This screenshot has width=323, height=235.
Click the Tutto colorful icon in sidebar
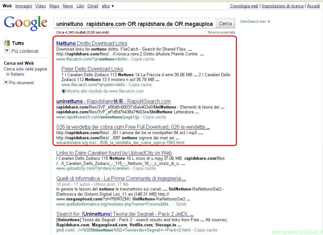pyautogui.click(x=7, y=43)
